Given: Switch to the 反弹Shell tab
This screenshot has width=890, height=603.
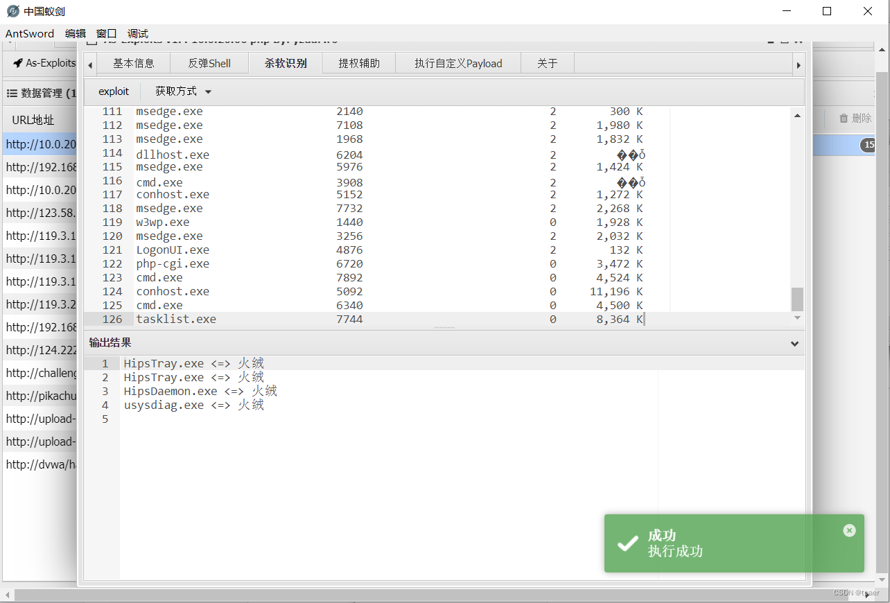Looking at the screenshot, I should [209, 63].
